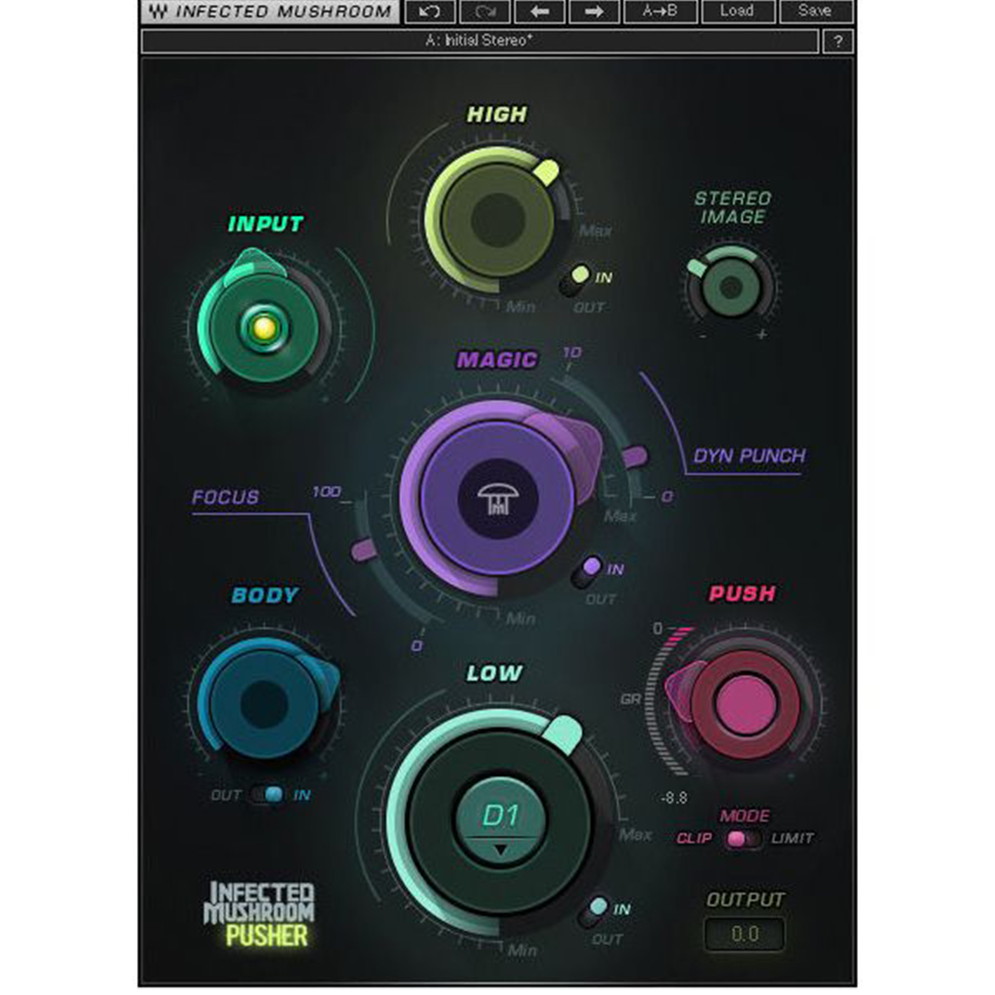Go to the previous preset with left arrow
The image size is (995, 995).
click(539, 11)
